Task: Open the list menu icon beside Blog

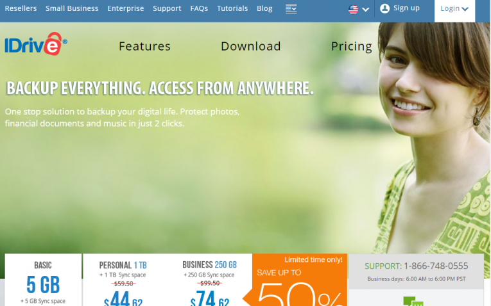Action: click(291, 9)
